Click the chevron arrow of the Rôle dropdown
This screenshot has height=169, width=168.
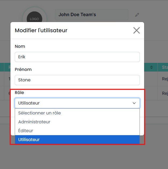pyautogui.click(x=134, y=103)
